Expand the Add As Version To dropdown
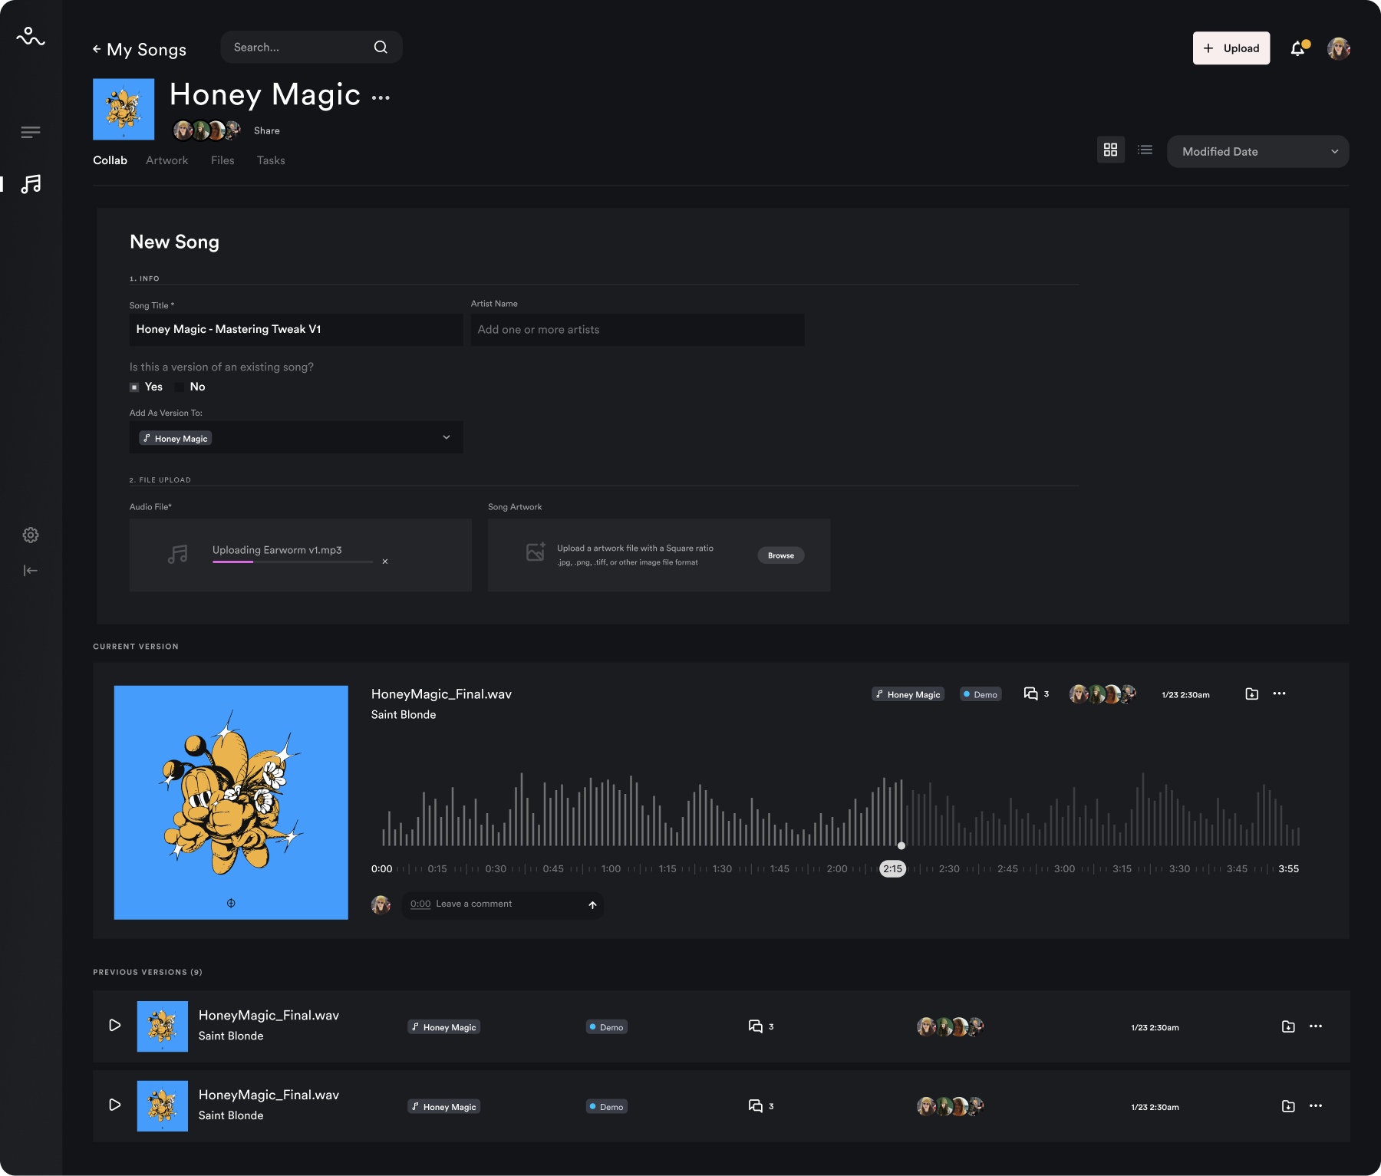 pos(447,437)
